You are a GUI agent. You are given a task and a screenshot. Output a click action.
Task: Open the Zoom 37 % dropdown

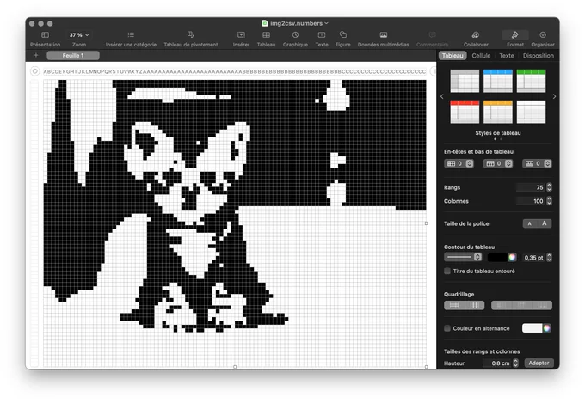point(79,35)
